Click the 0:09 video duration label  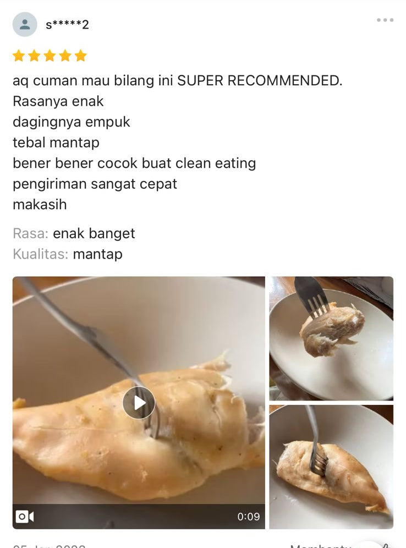click(249, 517)
